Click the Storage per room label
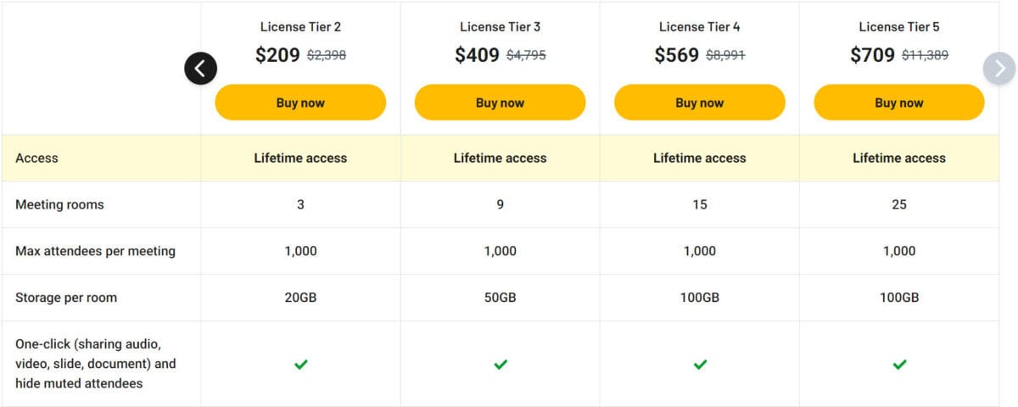The width and height of the screenshot is (1018, 407). coord(66,298)
